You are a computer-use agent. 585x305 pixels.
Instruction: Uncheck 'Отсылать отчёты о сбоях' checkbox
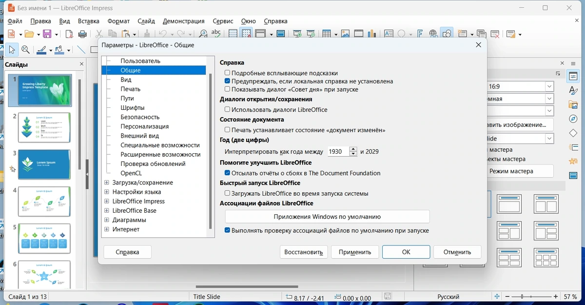227,173
